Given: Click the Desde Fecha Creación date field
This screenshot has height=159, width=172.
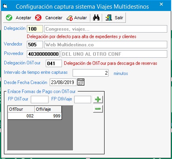Looking at the screenshot, I should (63, 82).
